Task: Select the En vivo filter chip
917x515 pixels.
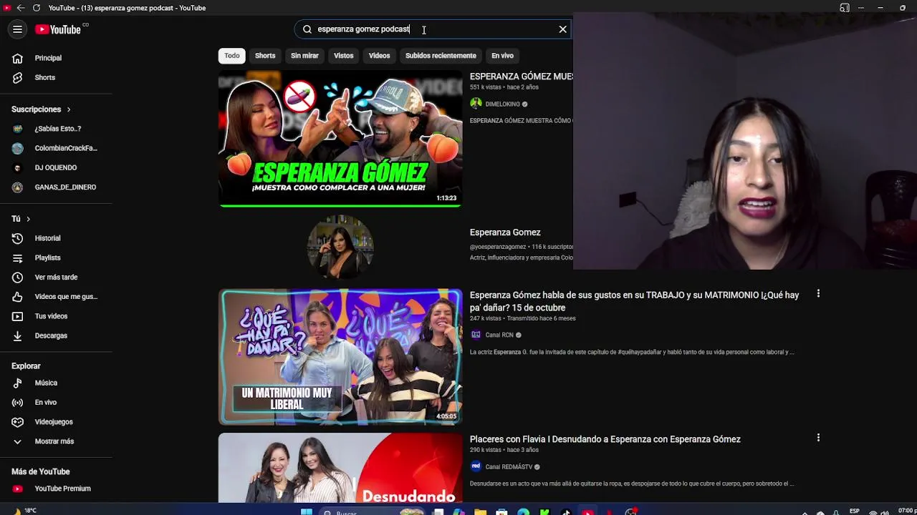Action: (x=502, y=56)
